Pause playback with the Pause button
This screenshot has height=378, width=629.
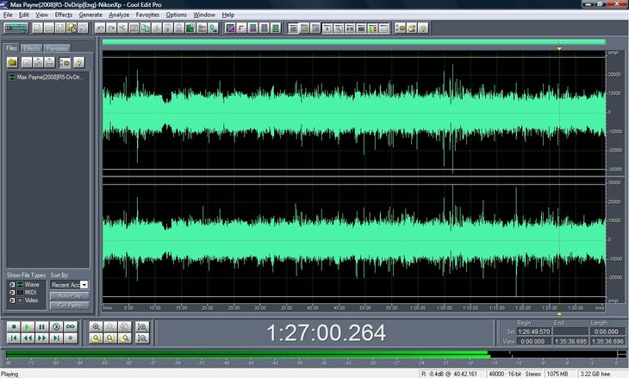41,326
